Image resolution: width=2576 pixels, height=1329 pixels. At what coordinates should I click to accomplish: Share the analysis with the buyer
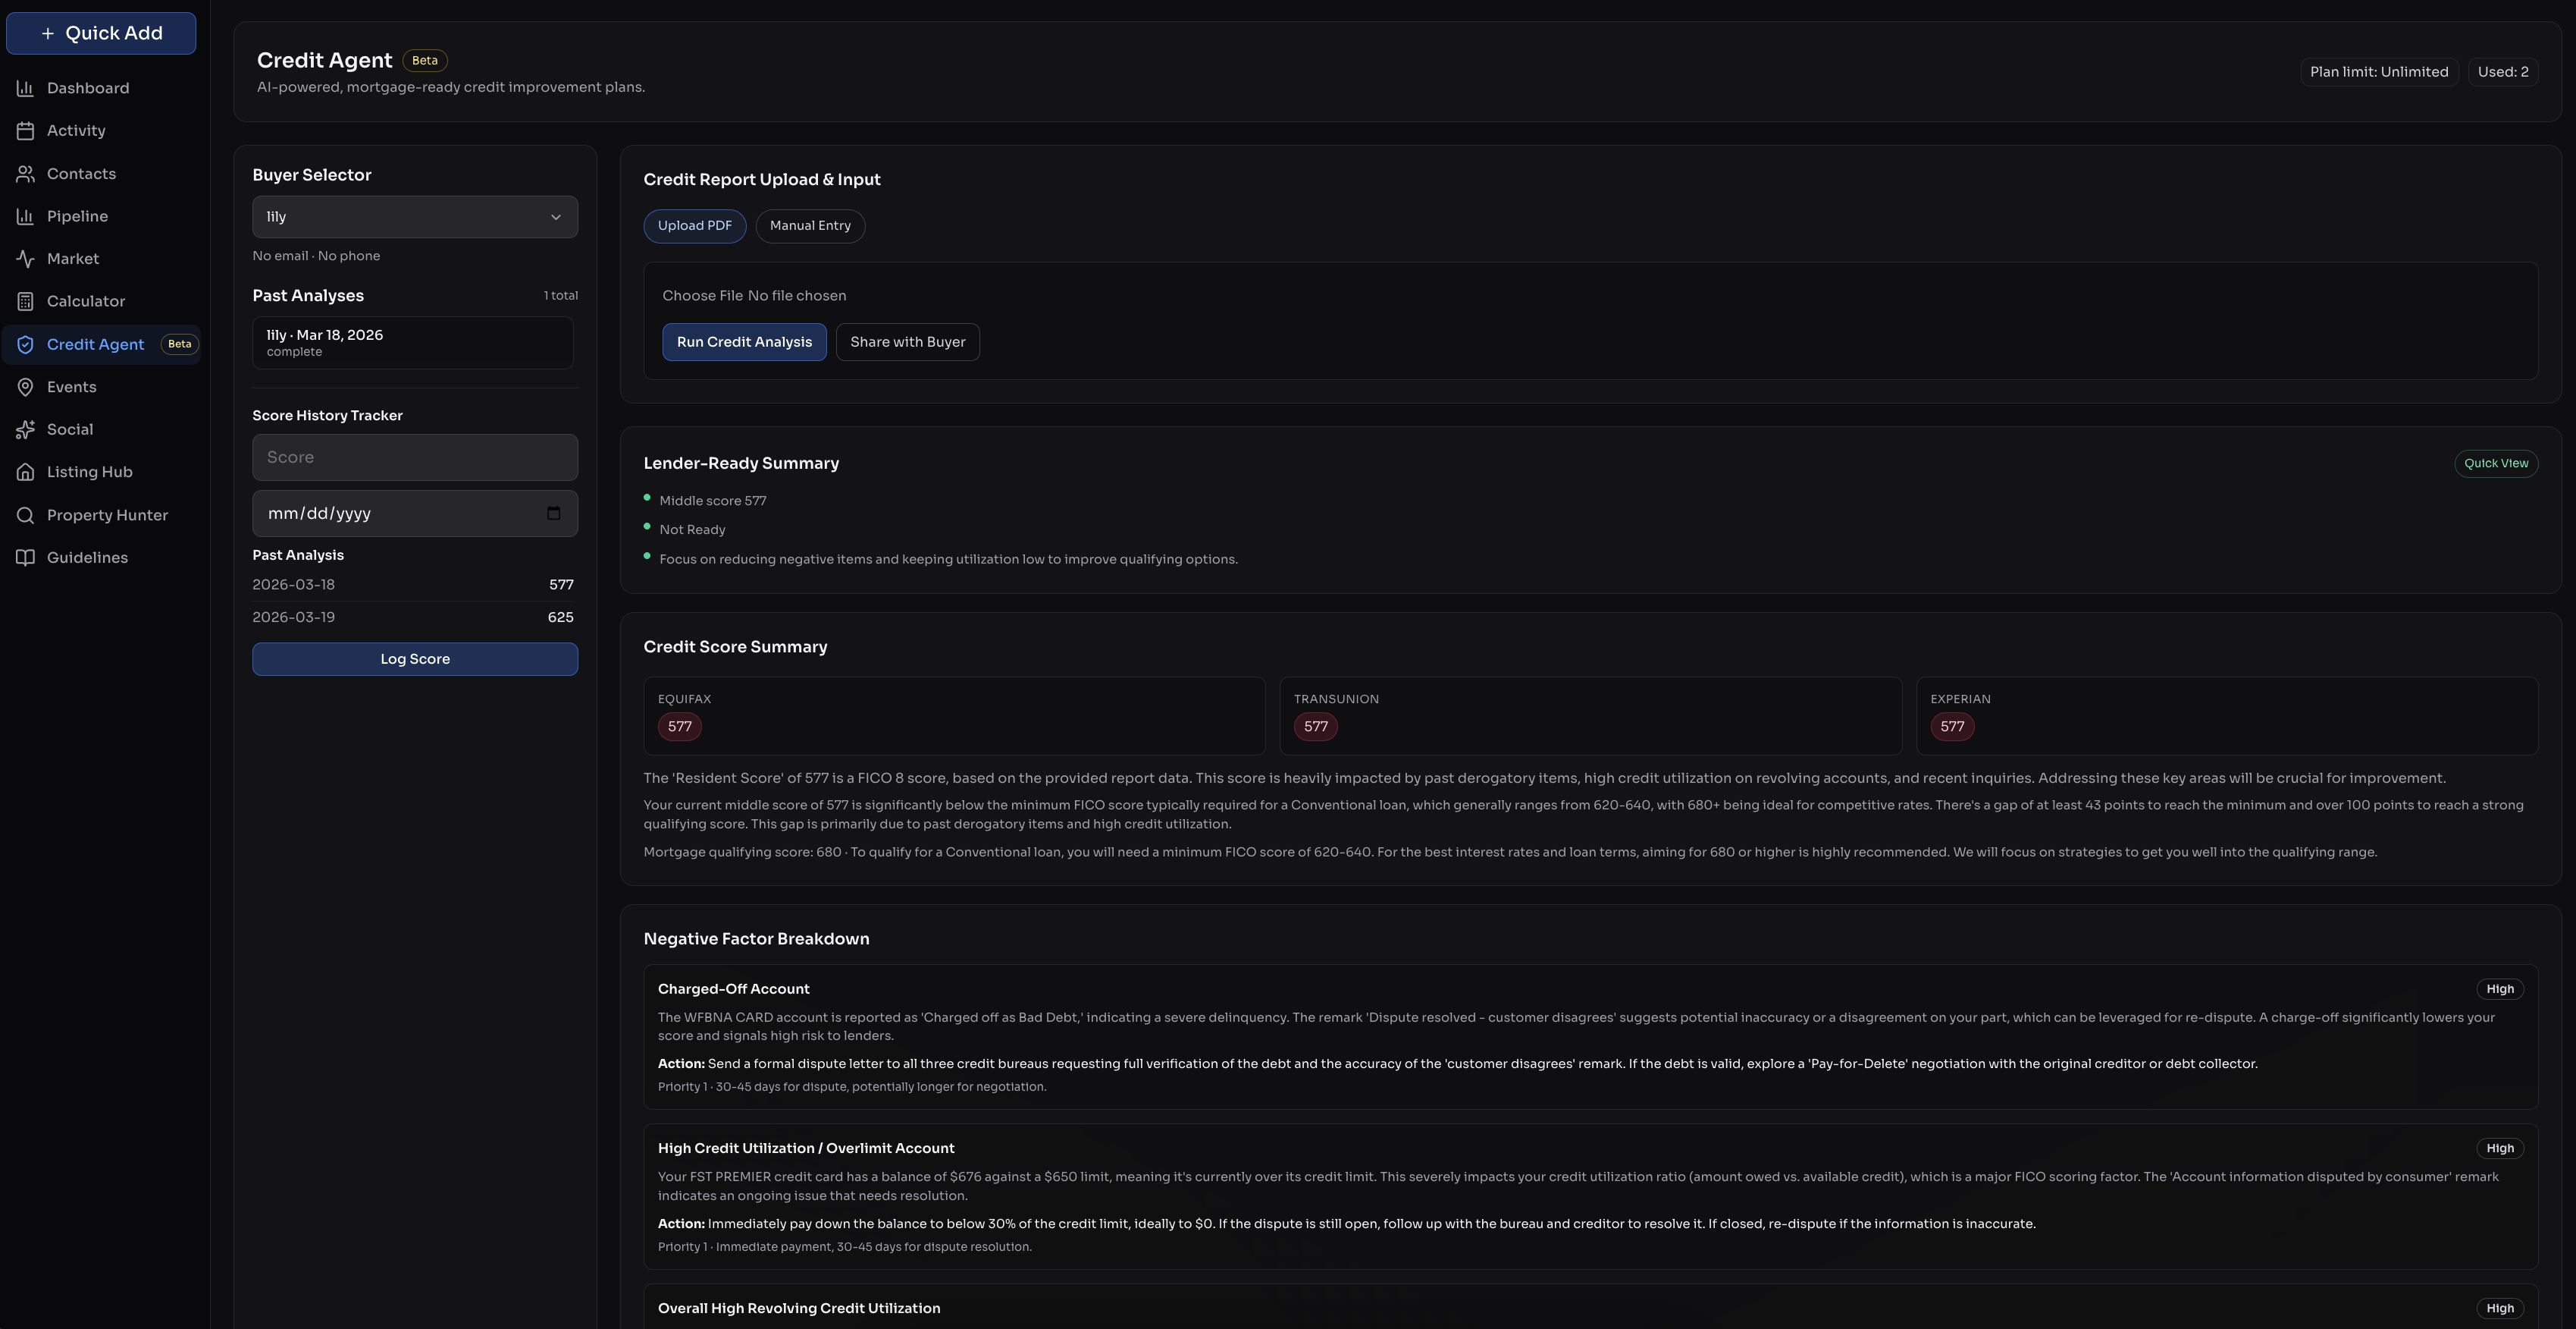pyautogui.click(x=907, y=341)
